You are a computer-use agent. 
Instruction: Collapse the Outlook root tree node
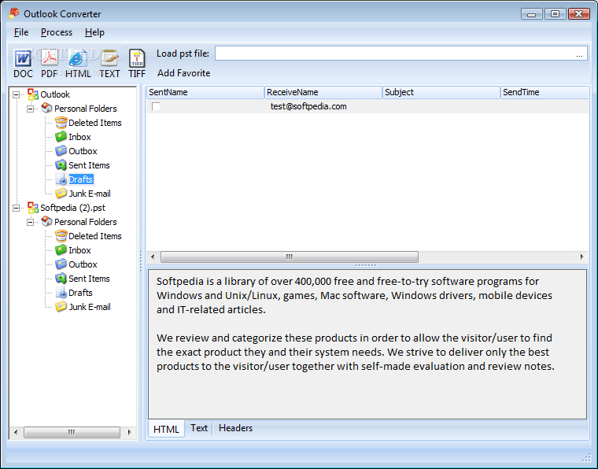pyautogui.click(x=16, y=94)
